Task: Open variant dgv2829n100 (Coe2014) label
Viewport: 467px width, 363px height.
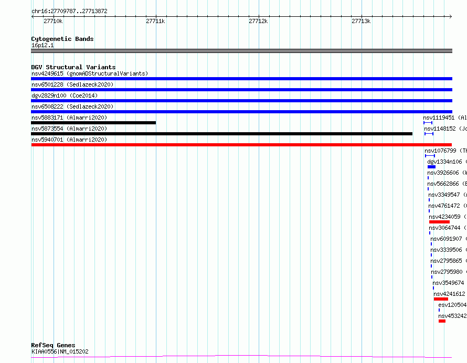Action: [65, 95]
